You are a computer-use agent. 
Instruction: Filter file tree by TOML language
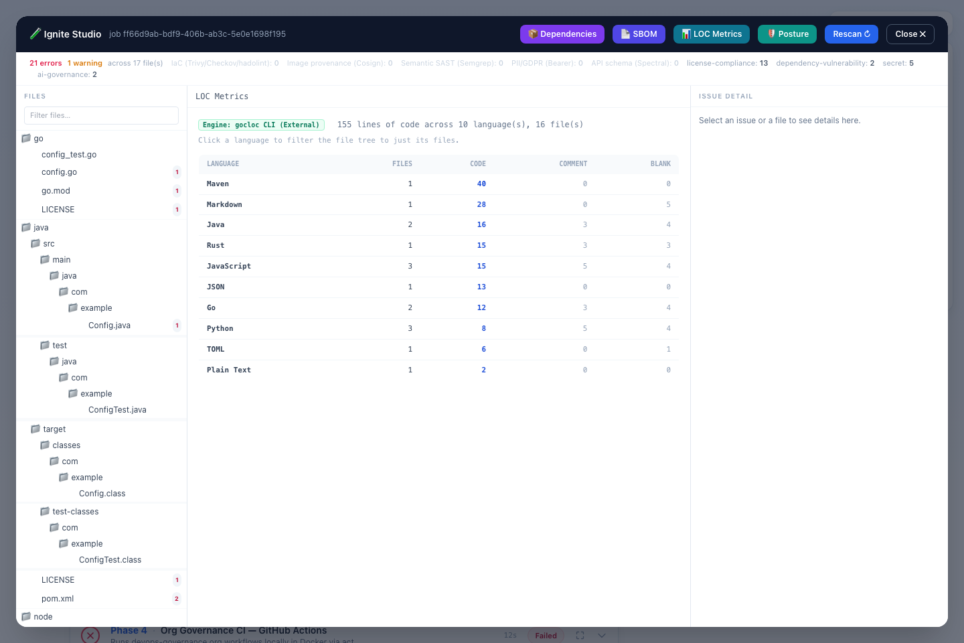[438, 350]
